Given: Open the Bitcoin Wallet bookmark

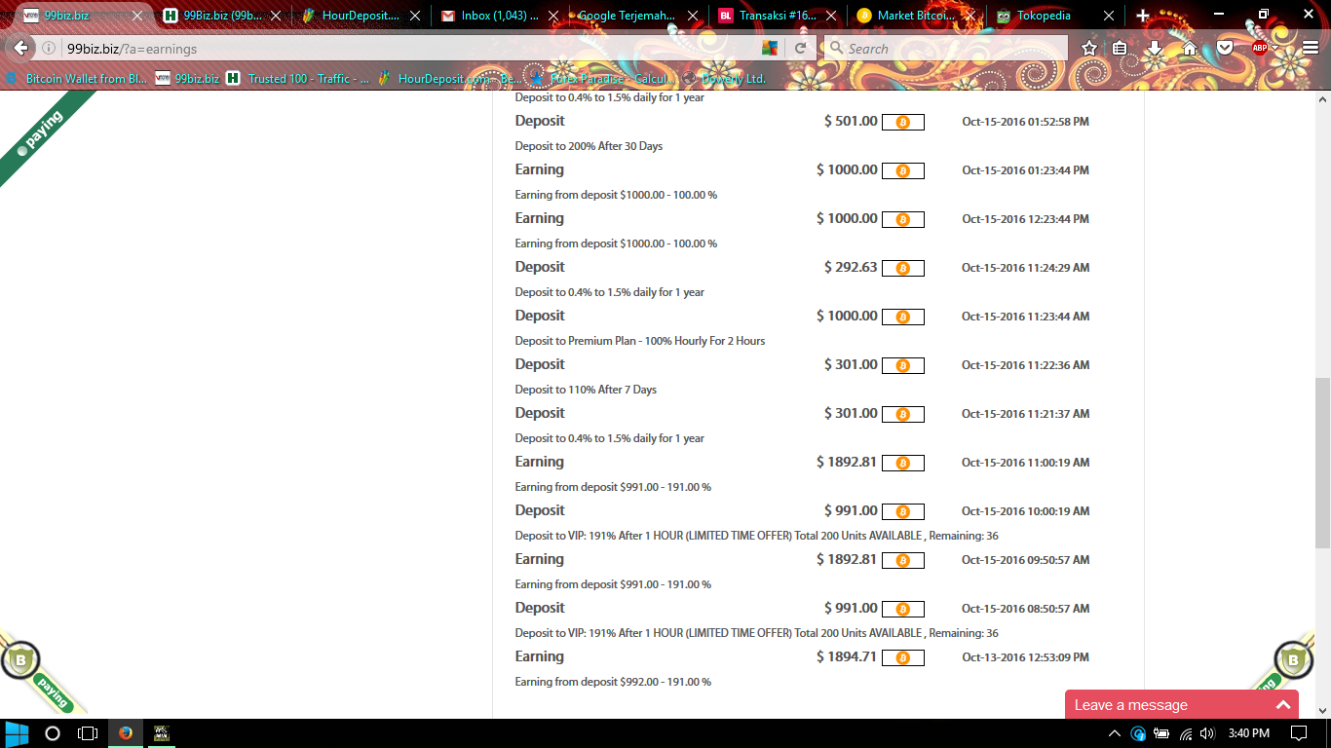Looking at the screenshot, I should pos(78,79).
